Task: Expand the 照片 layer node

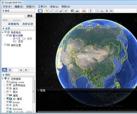Action: pyautogui.click(x=5, y=92)
